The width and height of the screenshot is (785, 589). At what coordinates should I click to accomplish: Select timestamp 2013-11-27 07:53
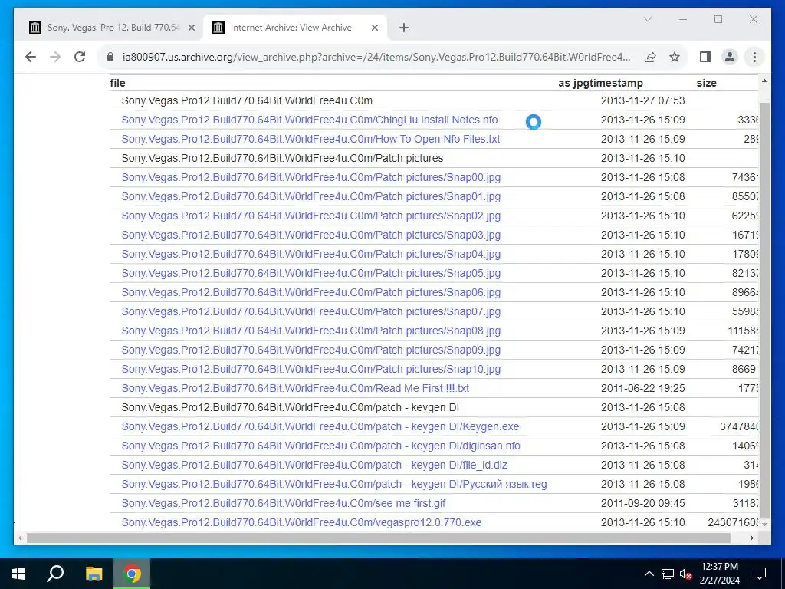643,100
